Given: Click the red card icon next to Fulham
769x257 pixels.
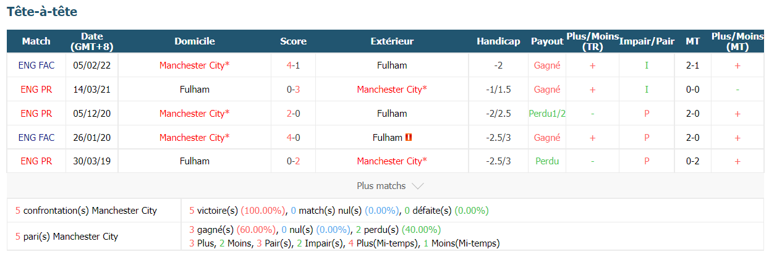Looking at the screenshot, I should click(409, 138).
